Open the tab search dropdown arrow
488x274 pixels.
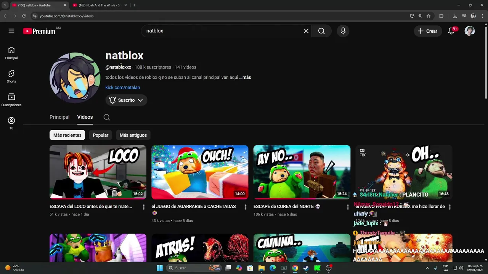(x=5, y=5)
